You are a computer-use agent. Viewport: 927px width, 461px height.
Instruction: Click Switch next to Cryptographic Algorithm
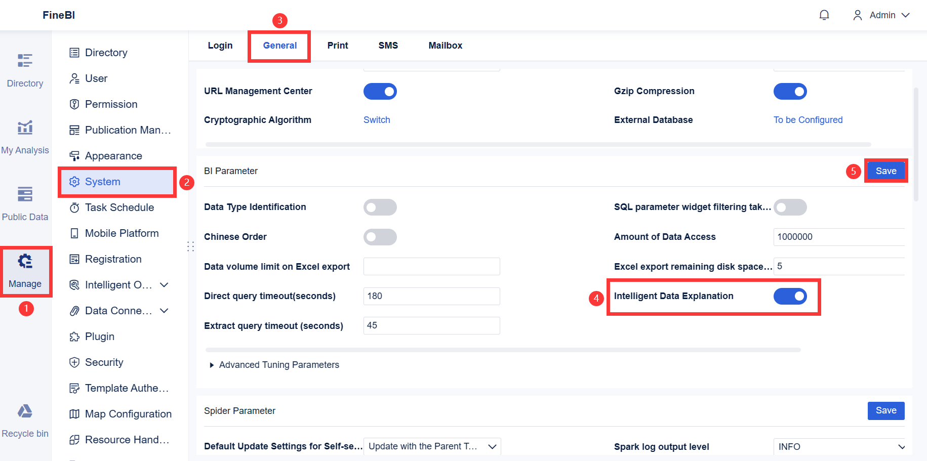tap(376, 119)
